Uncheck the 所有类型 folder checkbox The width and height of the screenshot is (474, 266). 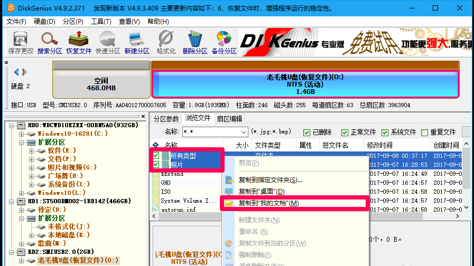pyautogui.click(x=156, y=156)
